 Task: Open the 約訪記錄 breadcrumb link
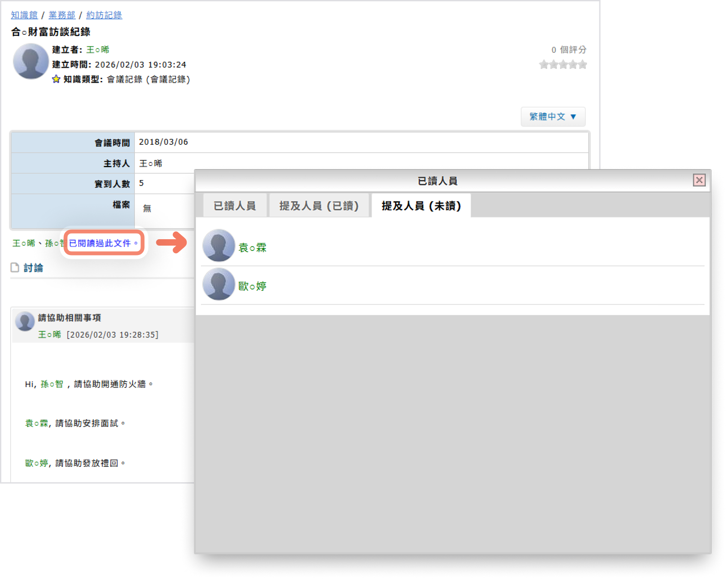[104, 15]
